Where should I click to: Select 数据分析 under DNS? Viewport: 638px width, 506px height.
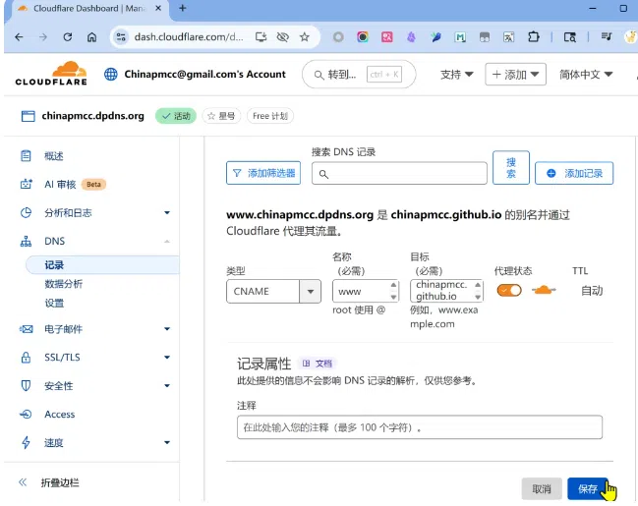coord(64,284)
